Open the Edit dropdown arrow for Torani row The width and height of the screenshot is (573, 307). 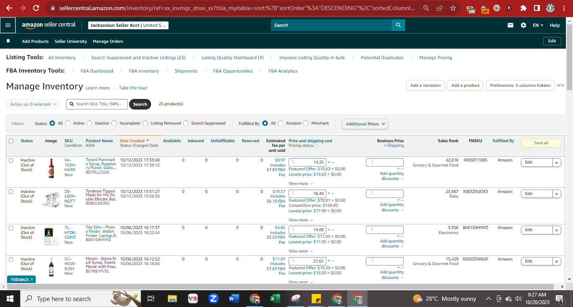click(x=557, y=162)
